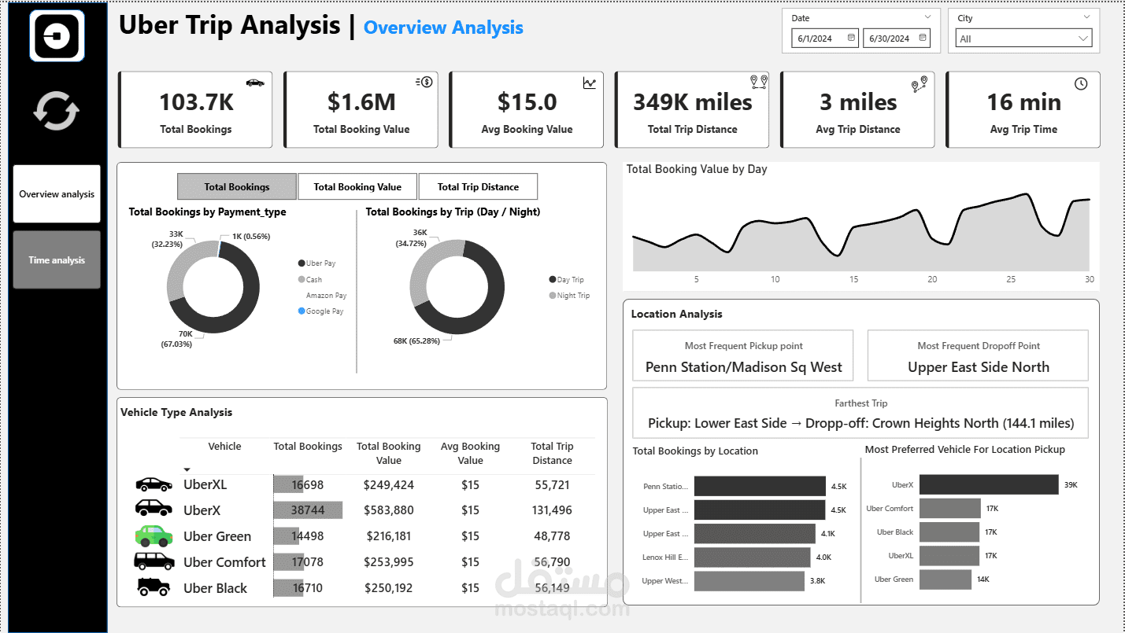1125x633 pixels.
Task: Click the Uber Comfort bar in preferred vehicle chart
Action: point(949,508)
